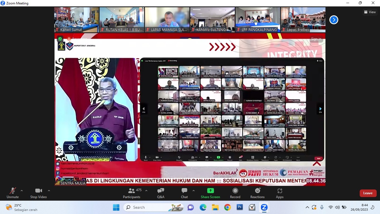Stop Video camera toggle
380x214 pixels.
click(x=38, y=193)
